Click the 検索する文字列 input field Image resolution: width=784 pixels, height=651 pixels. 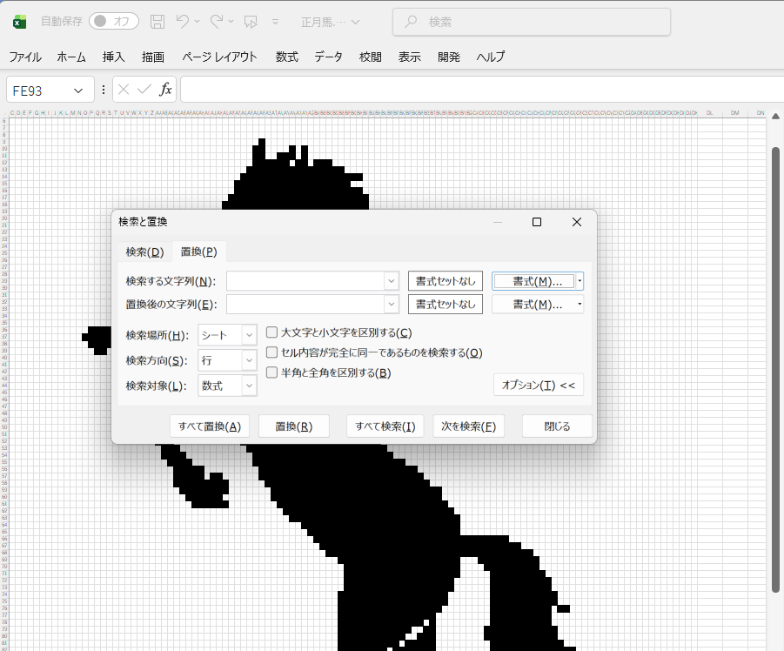tap(305, 281)
